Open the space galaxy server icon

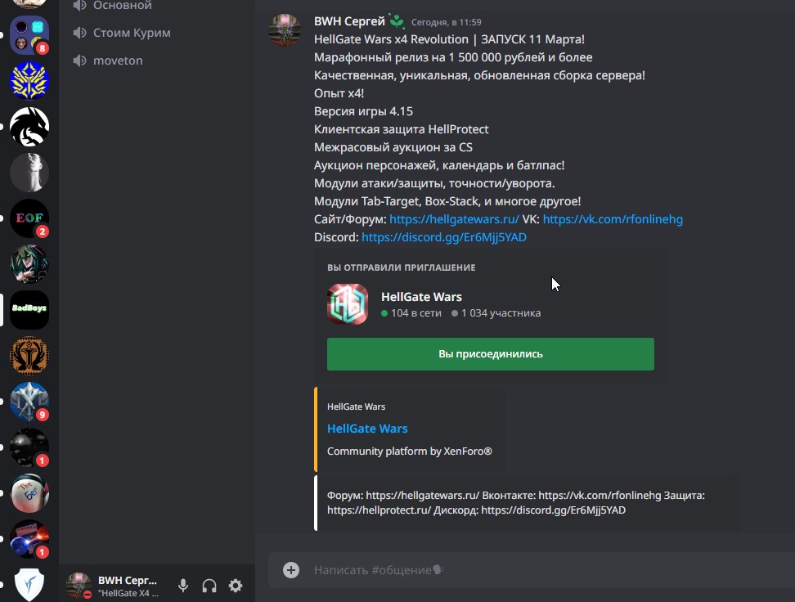point(29,538)
